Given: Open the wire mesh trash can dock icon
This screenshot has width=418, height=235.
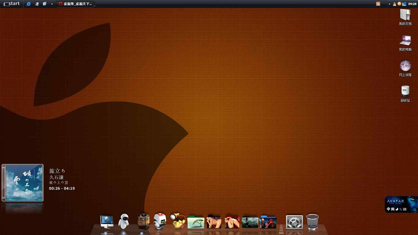Looking at the screenshot, I should [312, 222].
